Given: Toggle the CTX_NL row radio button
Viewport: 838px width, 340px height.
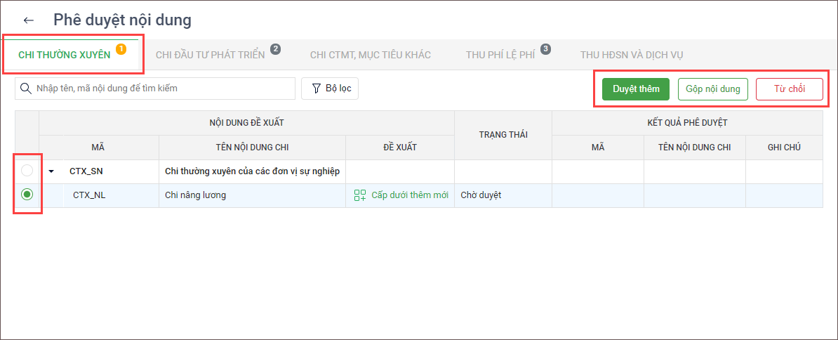Looking at the screenshot, I should [x=27, y=195].
